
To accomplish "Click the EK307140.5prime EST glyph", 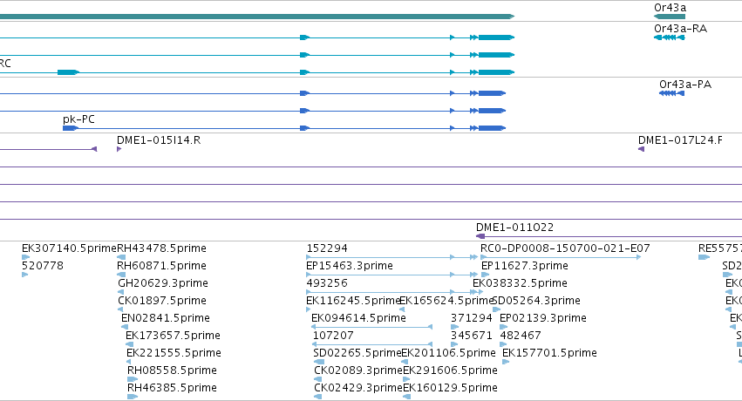I will [x=25, y=257].
